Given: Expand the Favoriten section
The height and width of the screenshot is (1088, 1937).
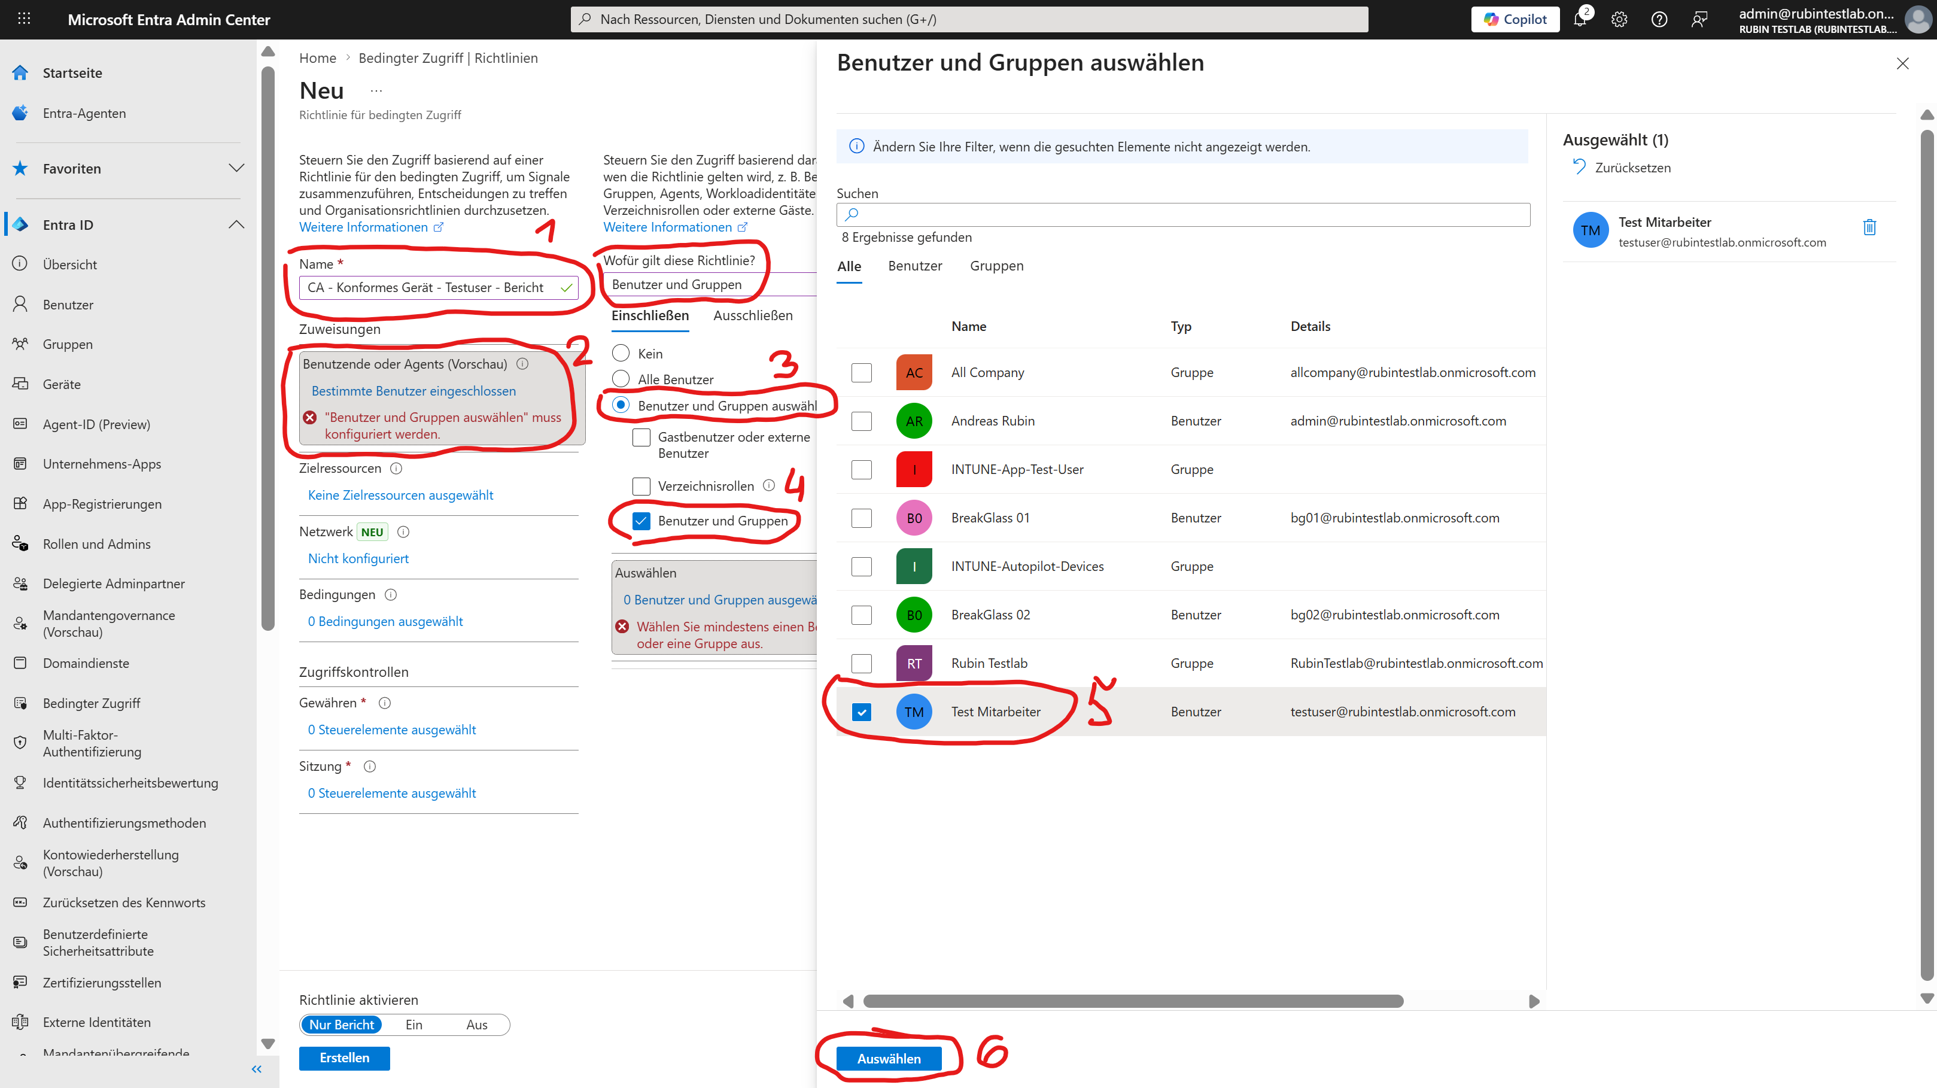Looking at the screenshot, I should point(236,168).
